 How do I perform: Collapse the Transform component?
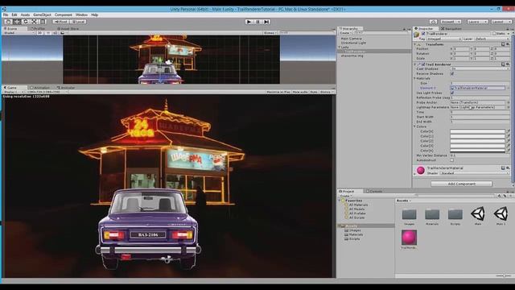pyautogui.click(x=415, y=44)
